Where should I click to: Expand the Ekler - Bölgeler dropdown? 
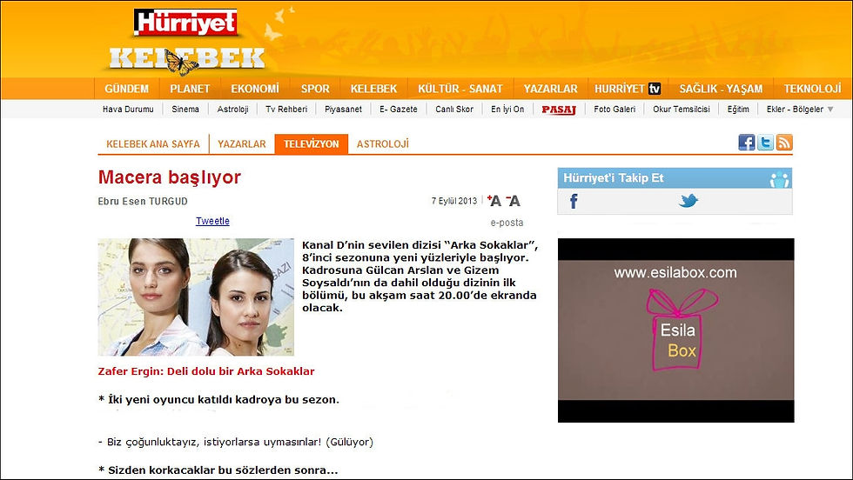800,110
